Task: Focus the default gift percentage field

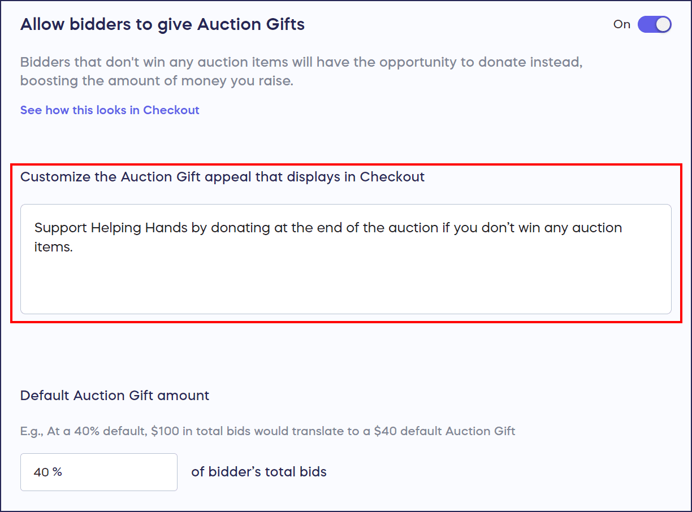Action: tap(99, 472)
